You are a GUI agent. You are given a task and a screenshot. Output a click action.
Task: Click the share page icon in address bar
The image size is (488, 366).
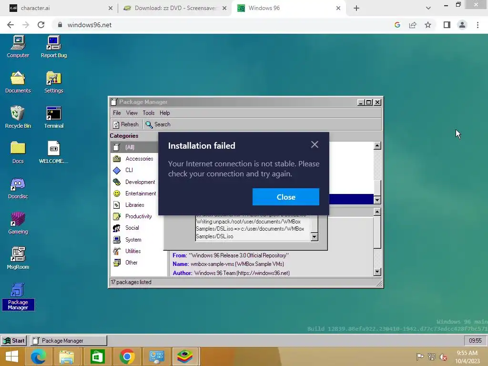[413, 25]
